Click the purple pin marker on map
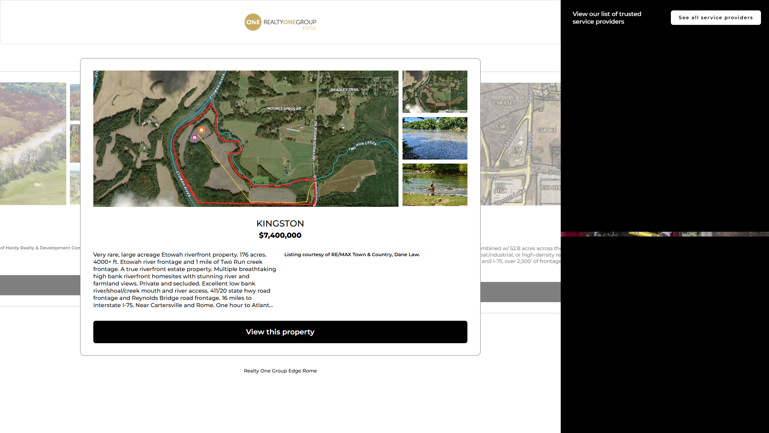Viewport: 769px width, 433px height. [x=195, y=138]
